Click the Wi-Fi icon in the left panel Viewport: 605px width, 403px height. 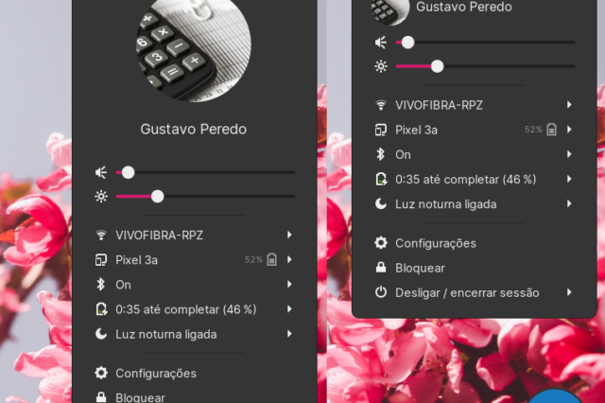pos(101,235)
